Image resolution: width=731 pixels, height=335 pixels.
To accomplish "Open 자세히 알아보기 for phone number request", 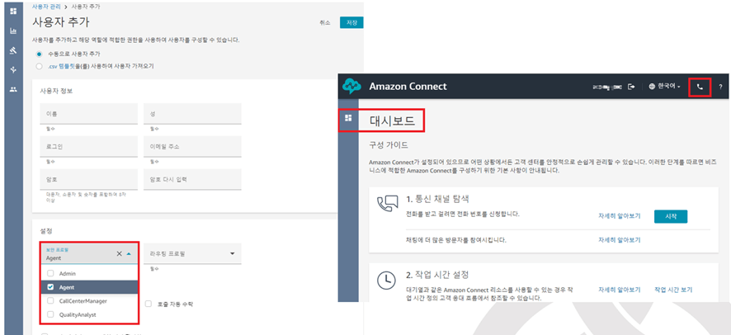I will pyautogui.click(x=619, y=216).
